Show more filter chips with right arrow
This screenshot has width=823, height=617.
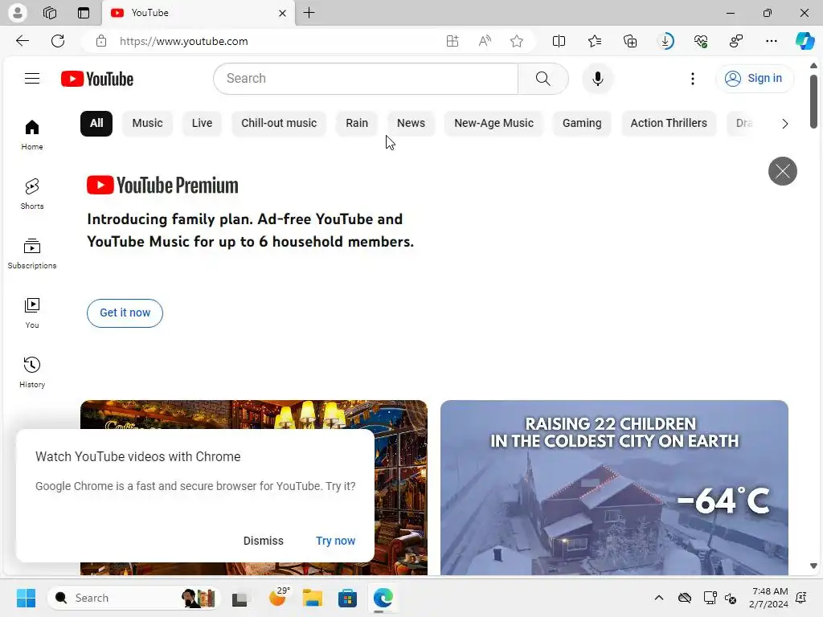(784, 124)
